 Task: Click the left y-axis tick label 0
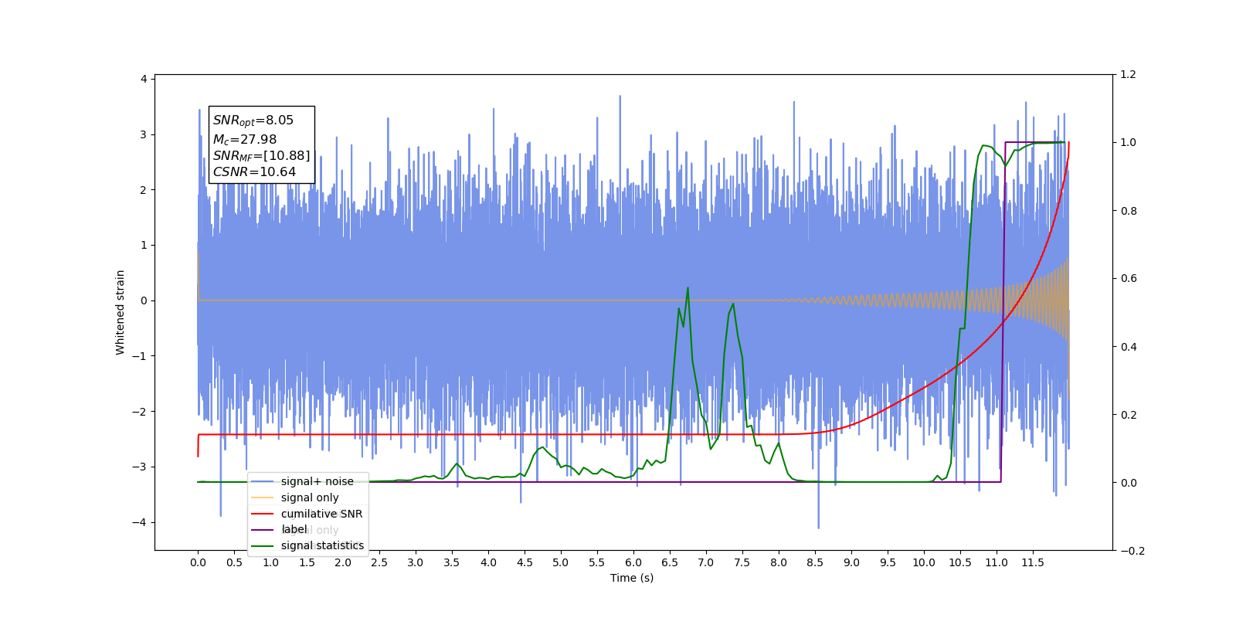(144, 301)
